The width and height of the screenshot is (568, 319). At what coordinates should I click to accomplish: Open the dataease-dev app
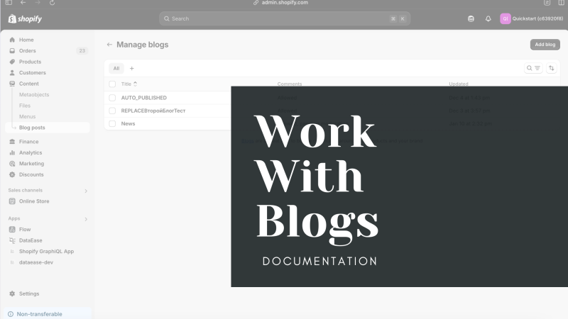(x=36, y=262)
